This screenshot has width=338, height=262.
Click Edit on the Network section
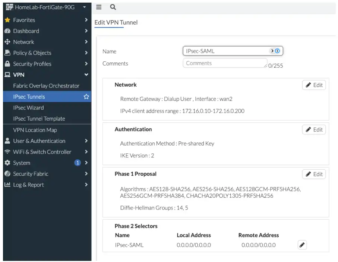pyautogui.click(x=313, y=85)
